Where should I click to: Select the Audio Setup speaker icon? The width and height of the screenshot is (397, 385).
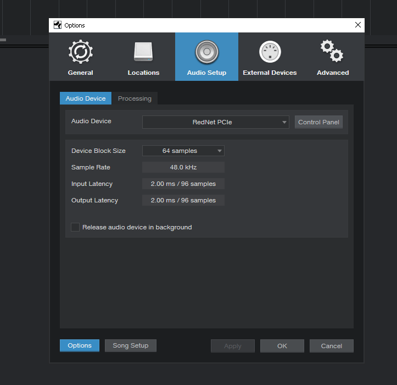[x=206, y=57]
